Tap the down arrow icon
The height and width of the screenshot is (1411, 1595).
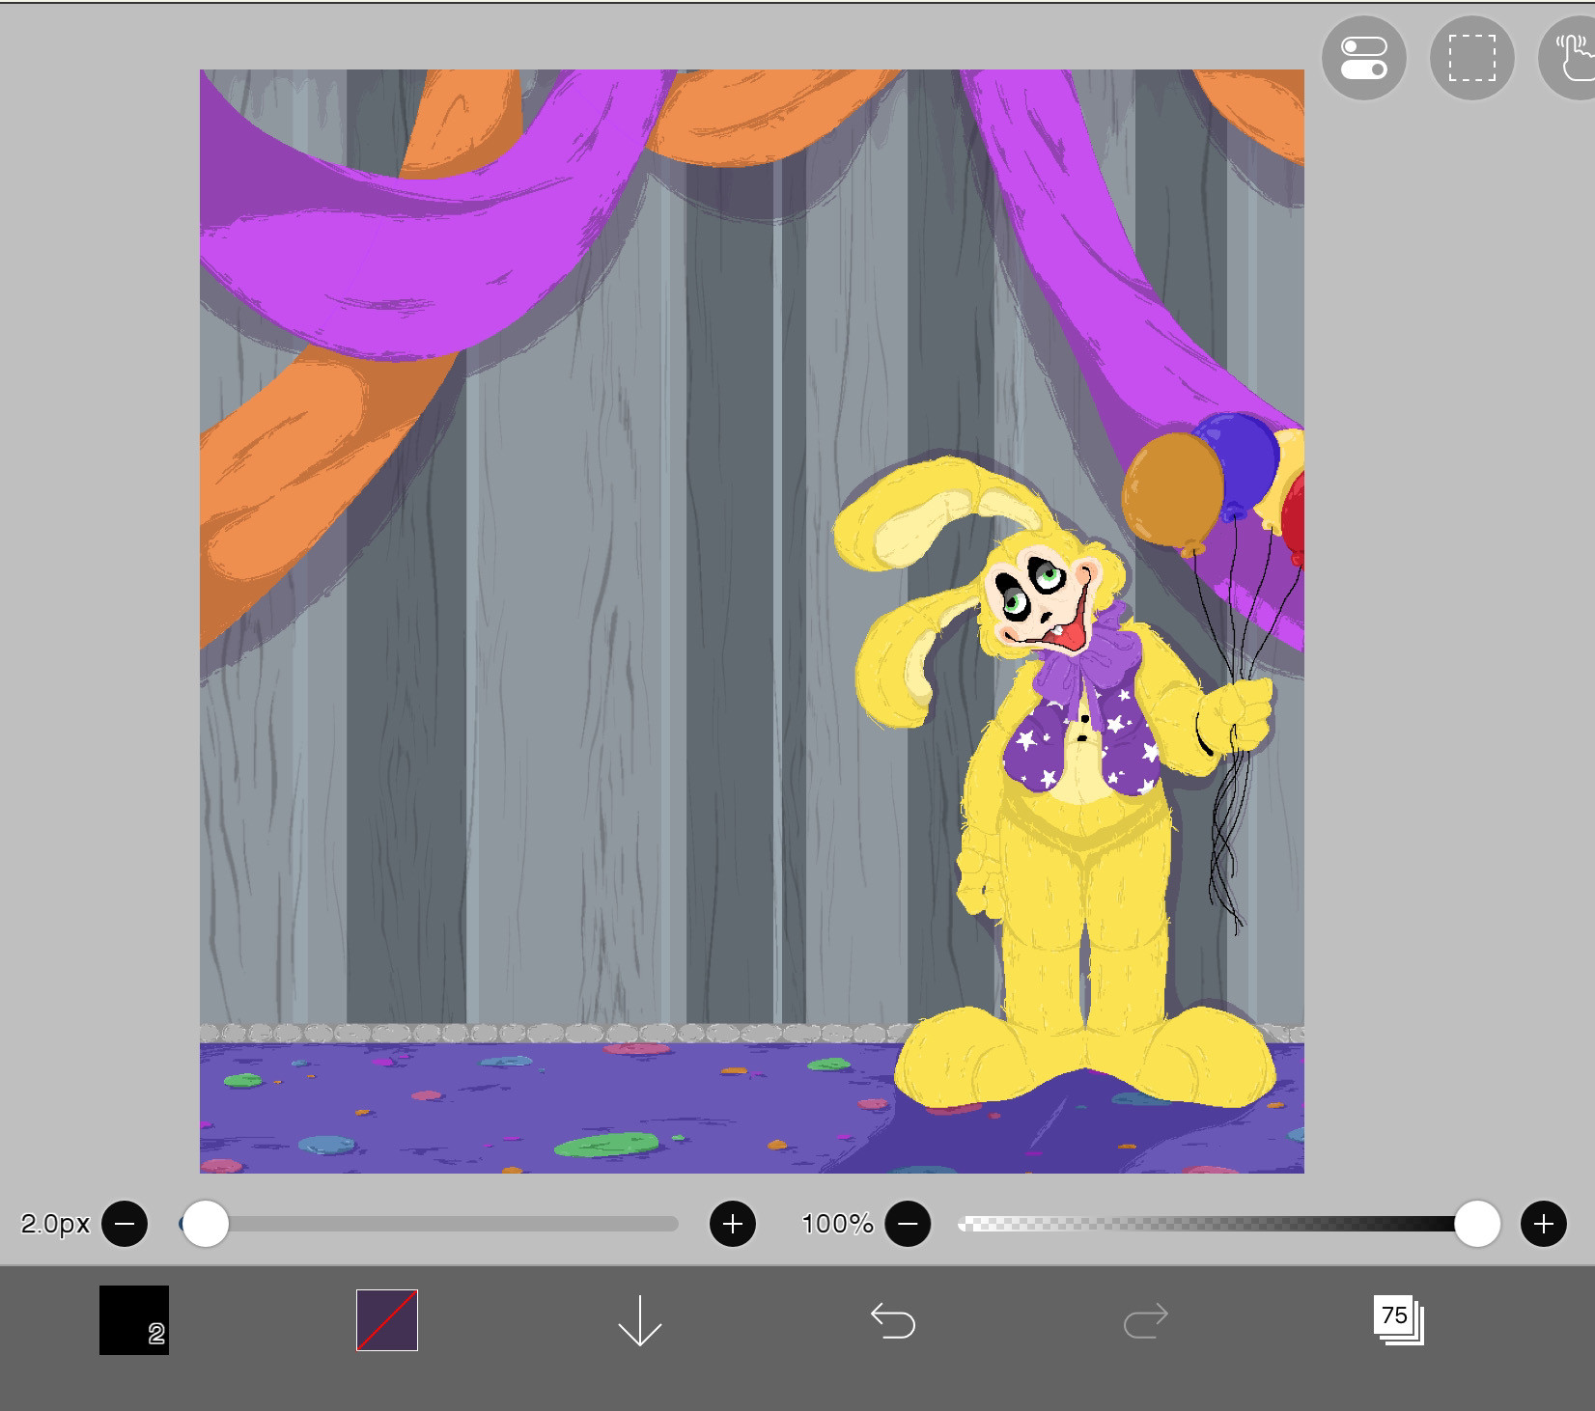tap(639, 1320)
